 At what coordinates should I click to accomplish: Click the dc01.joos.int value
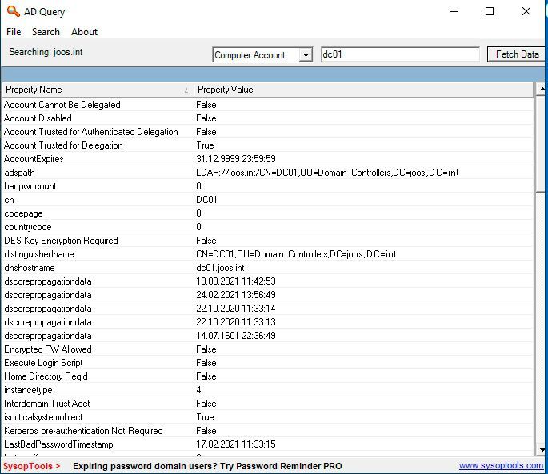[220, 268]
